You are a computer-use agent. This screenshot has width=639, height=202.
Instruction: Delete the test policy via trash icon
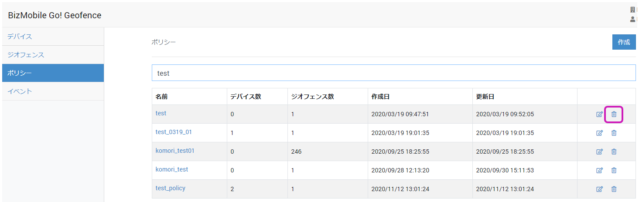(x=614, y=114)
